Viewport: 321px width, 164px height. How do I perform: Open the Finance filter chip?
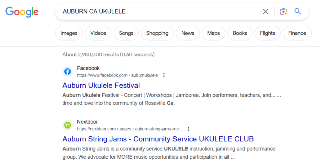point(297,33)
